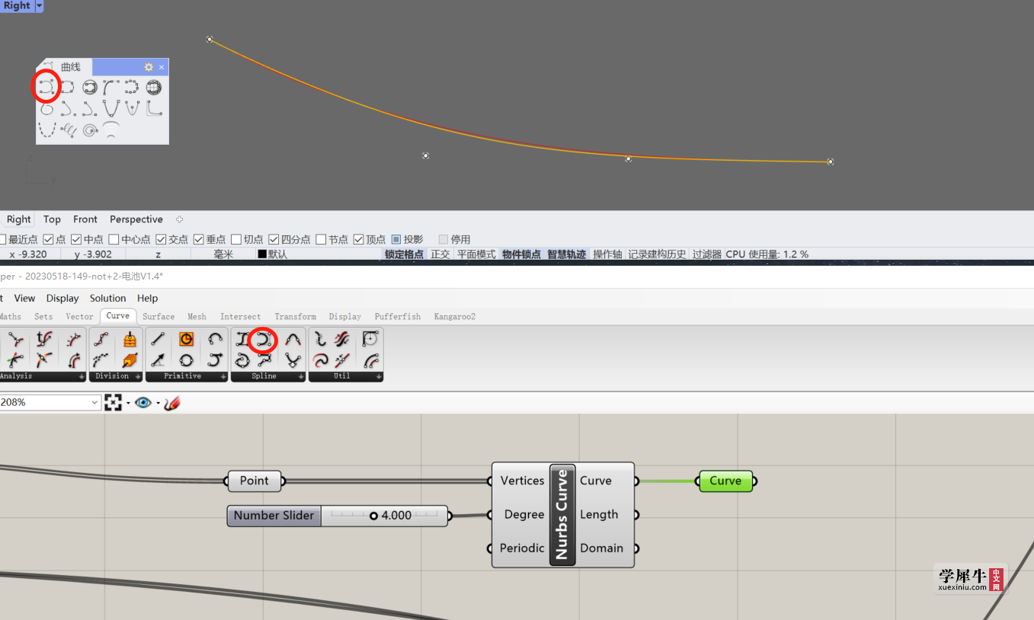1034x620 pixels.
Task: Open the dropdown arrow beside preview eye
Action: point(158,403)
